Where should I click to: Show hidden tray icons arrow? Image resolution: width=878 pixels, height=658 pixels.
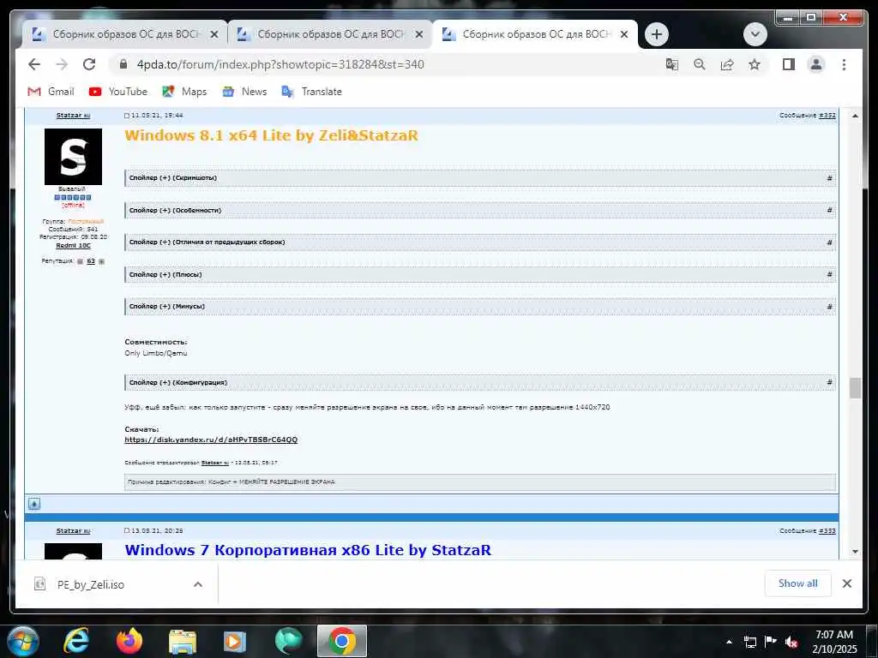click(729, 642)
